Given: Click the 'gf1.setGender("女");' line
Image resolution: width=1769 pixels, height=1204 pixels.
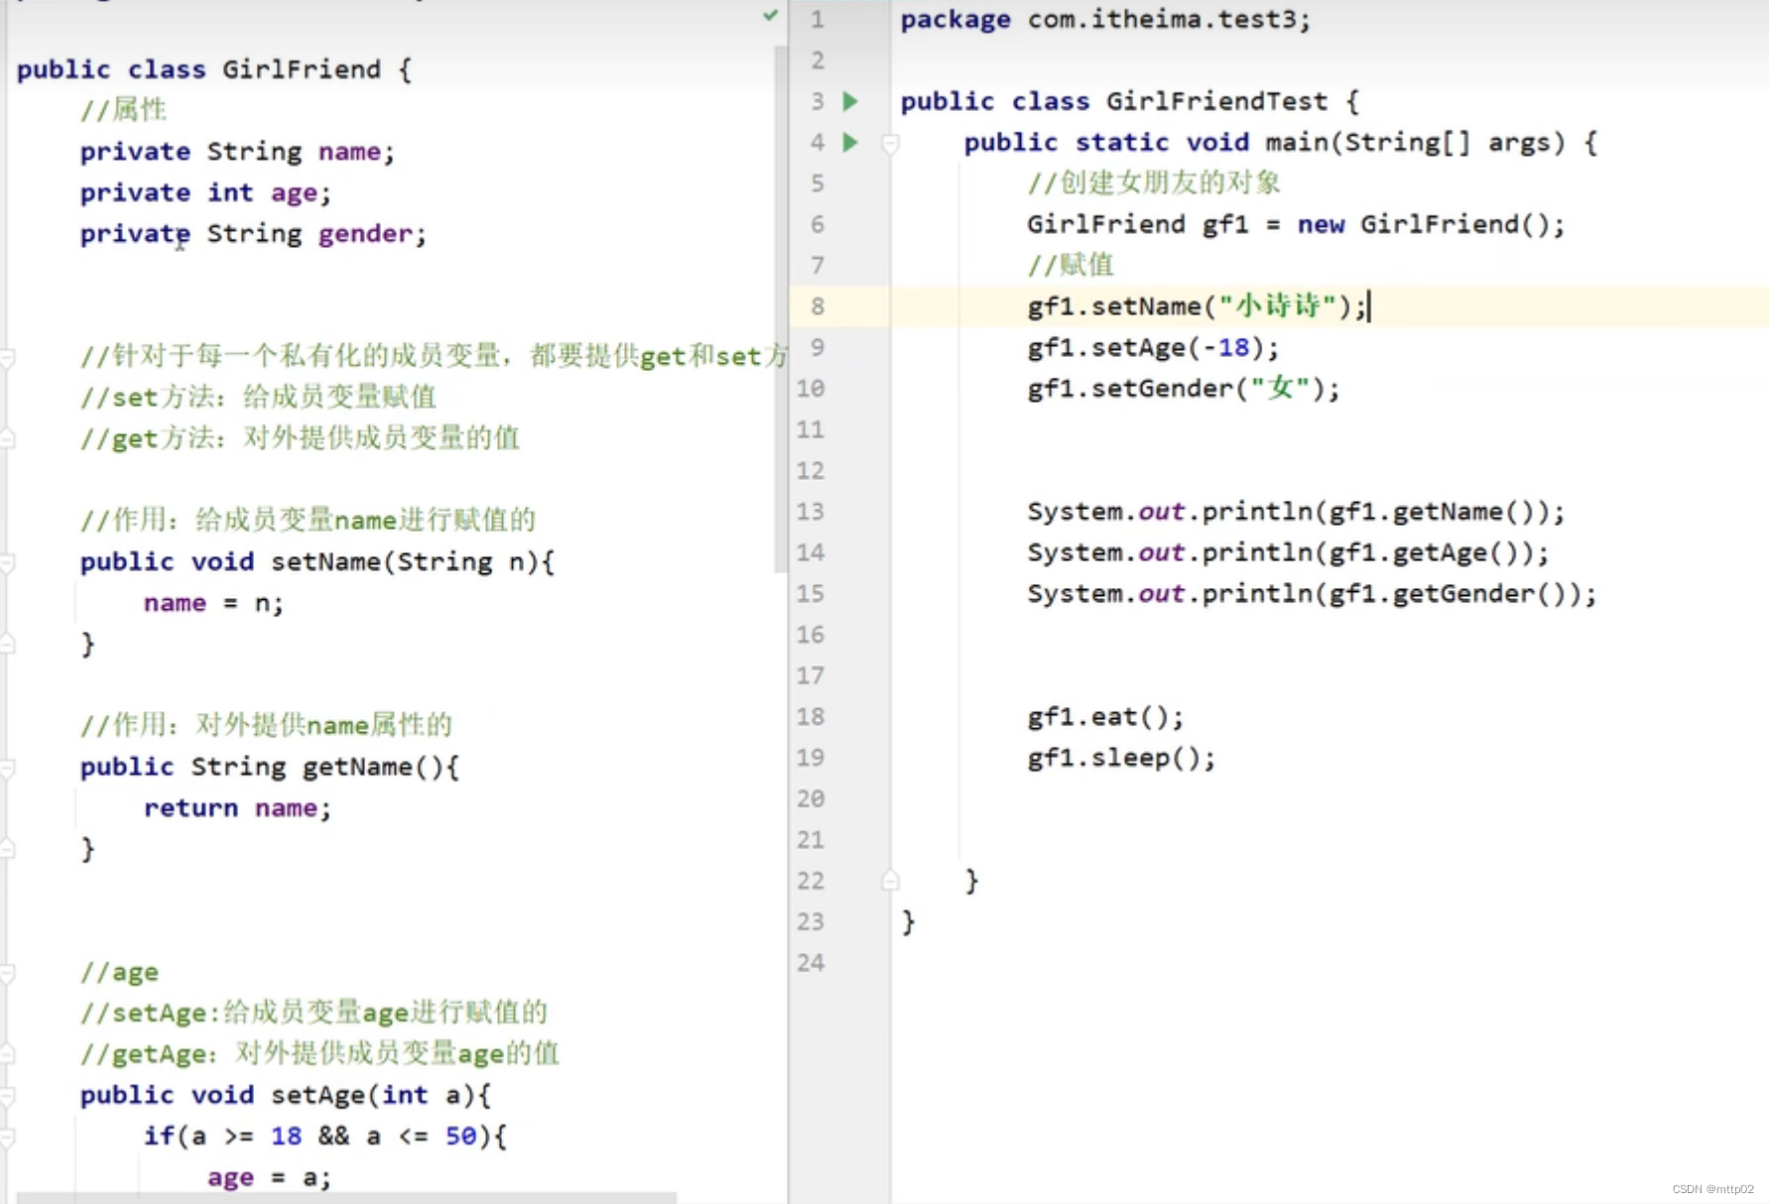Looking at the screenshot, I should [1184, 389].
